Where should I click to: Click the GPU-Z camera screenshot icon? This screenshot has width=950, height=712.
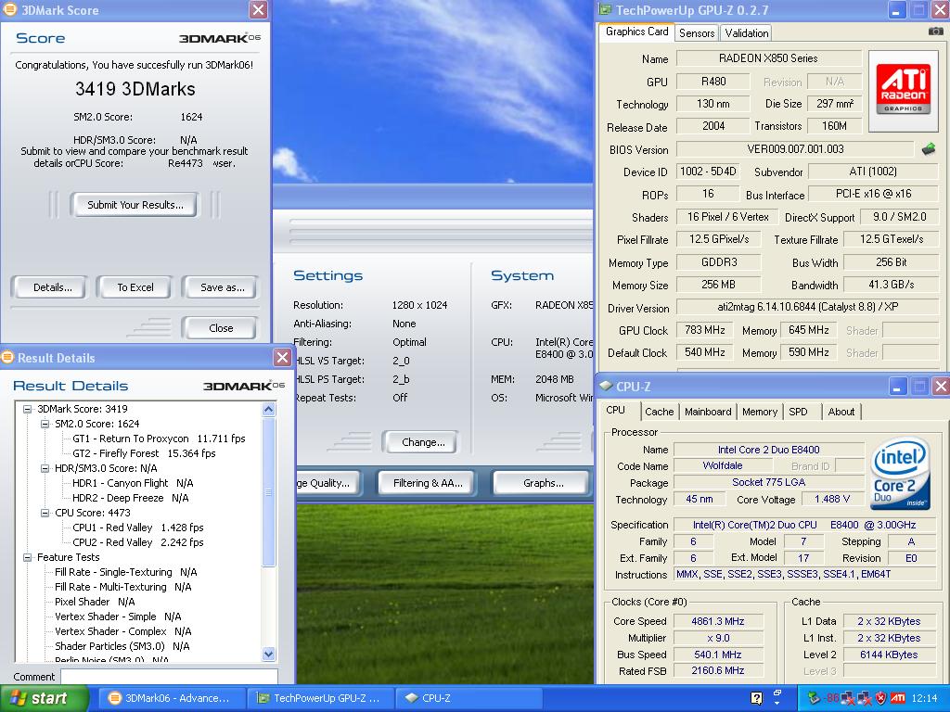[935, 31]
